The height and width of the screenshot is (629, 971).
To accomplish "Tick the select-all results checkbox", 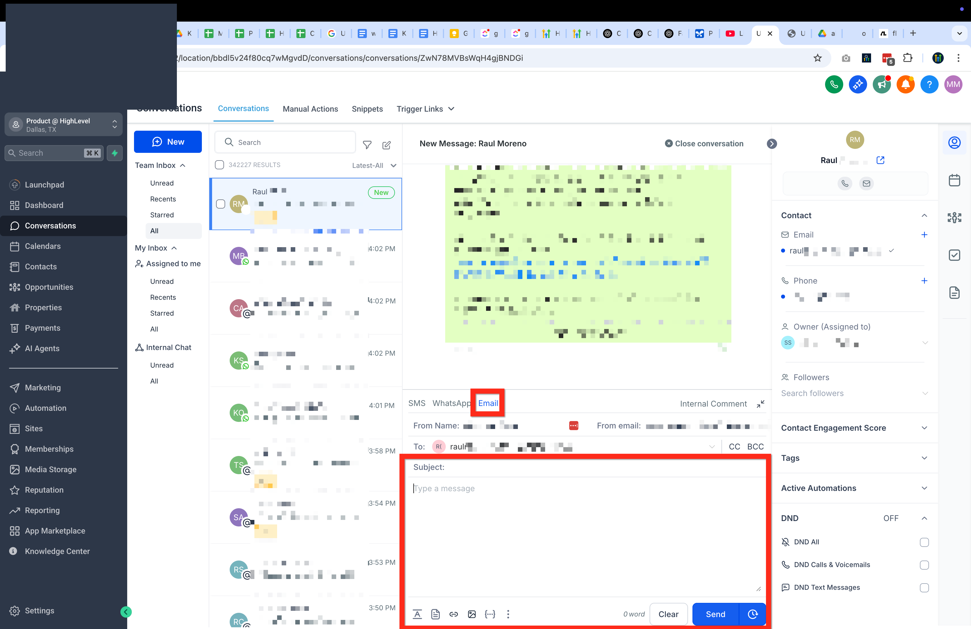I will tap(219, 165).
